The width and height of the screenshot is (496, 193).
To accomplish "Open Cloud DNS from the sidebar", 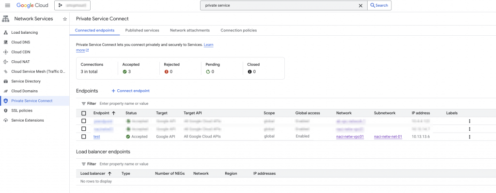I will point(21,42).
